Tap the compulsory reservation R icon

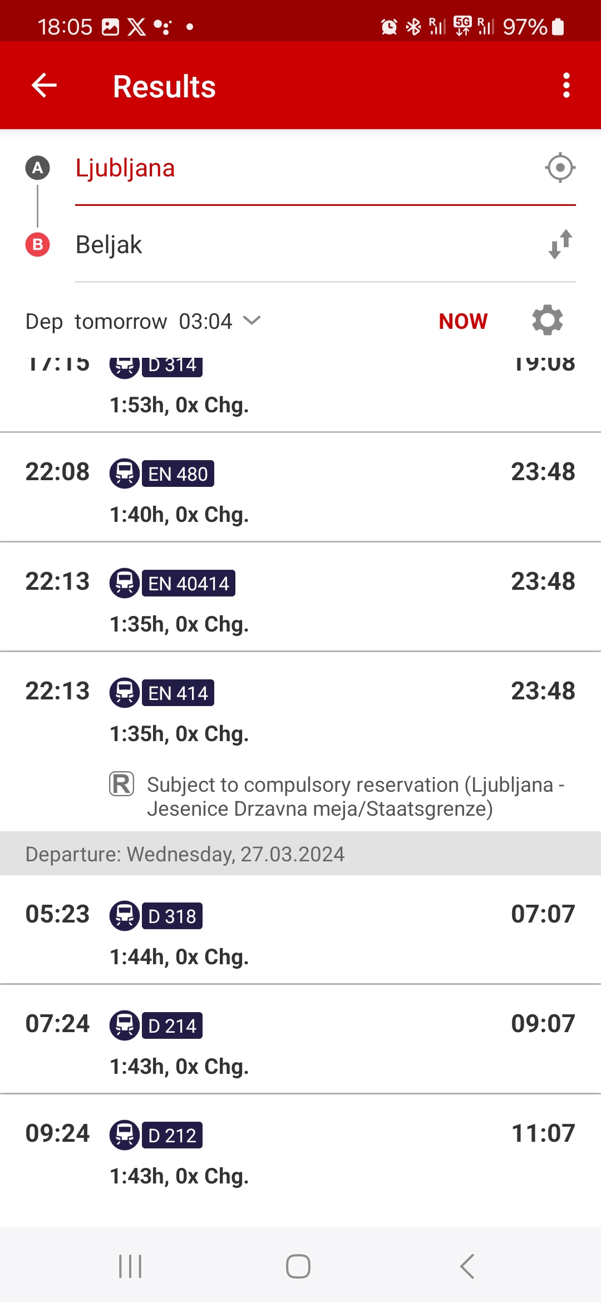(121, 784)
